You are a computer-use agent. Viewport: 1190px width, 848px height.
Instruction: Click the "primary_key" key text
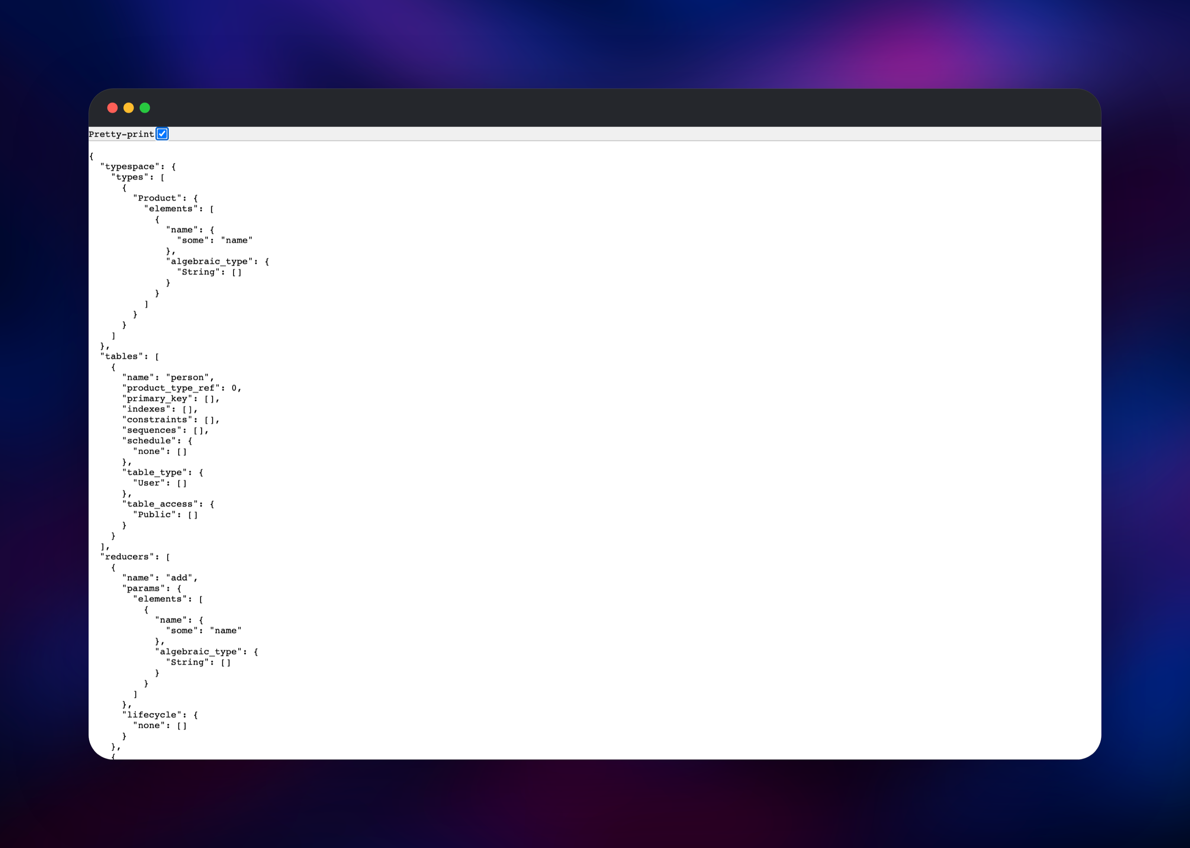coord(157,399)
